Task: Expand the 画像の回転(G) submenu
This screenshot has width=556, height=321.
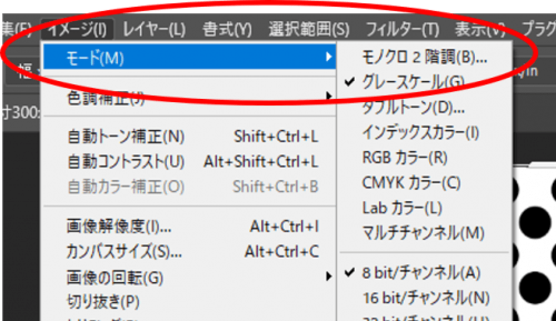Action: [x=190, y=277]
